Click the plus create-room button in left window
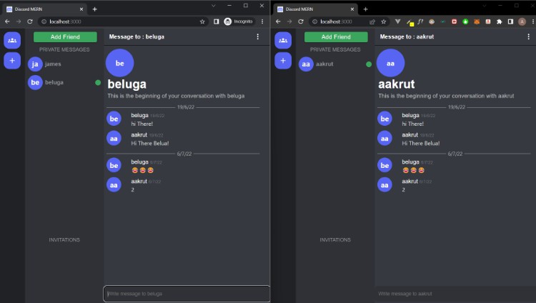 click(12, 61)
